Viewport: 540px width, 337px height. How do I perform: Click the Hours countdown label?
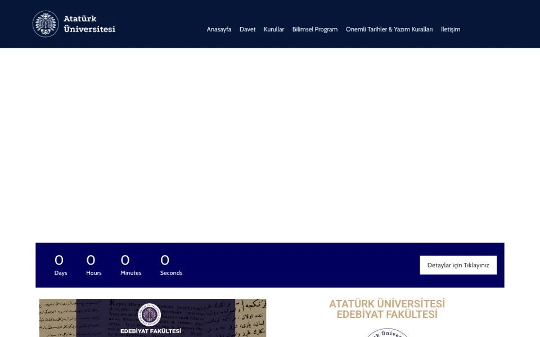point(94,273)
